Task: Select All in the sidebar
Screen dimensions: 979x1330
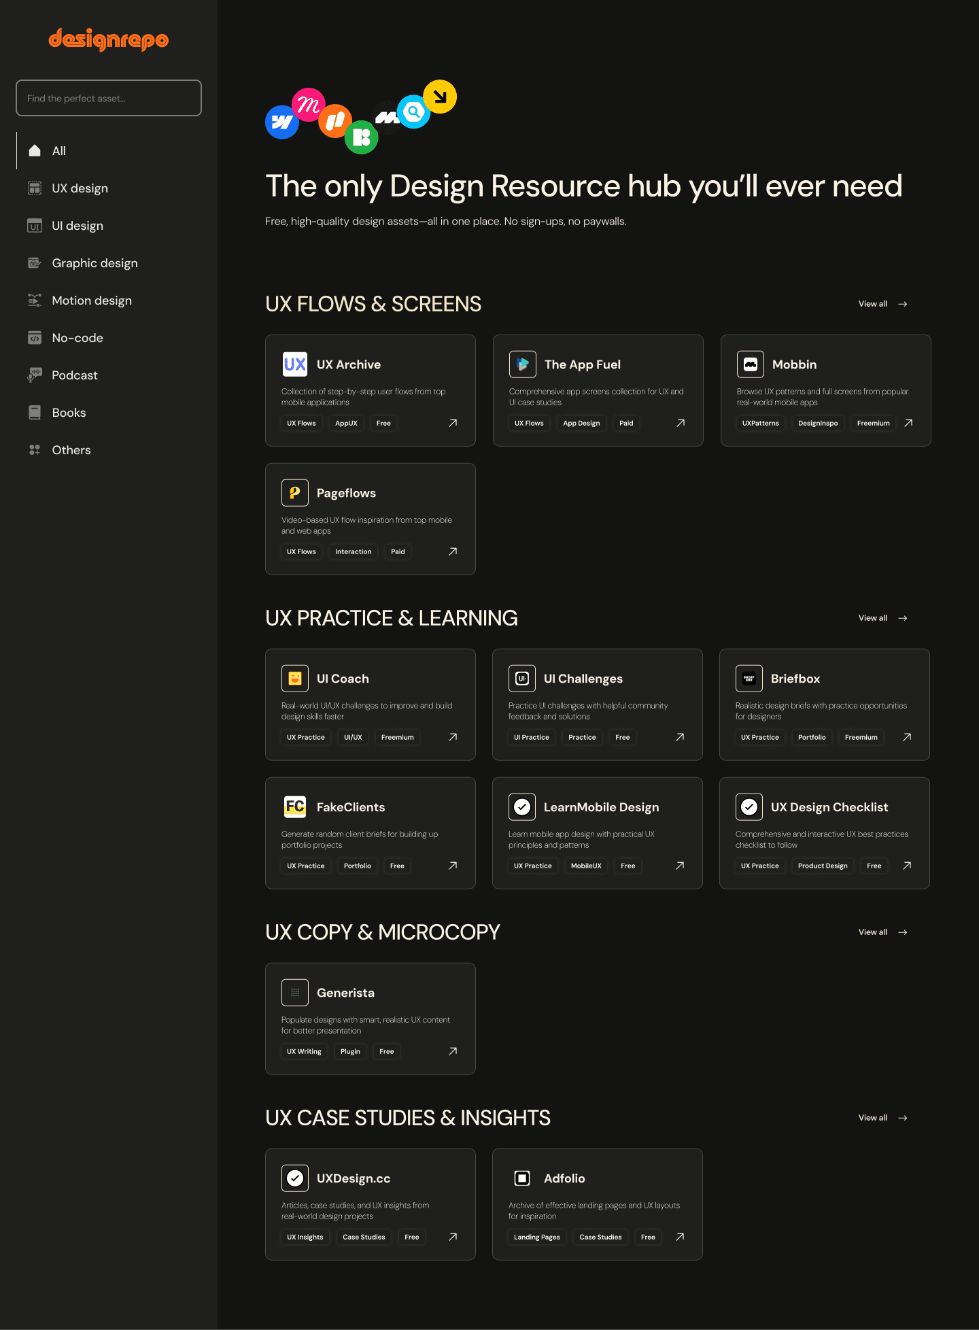Action: (109, 151)
